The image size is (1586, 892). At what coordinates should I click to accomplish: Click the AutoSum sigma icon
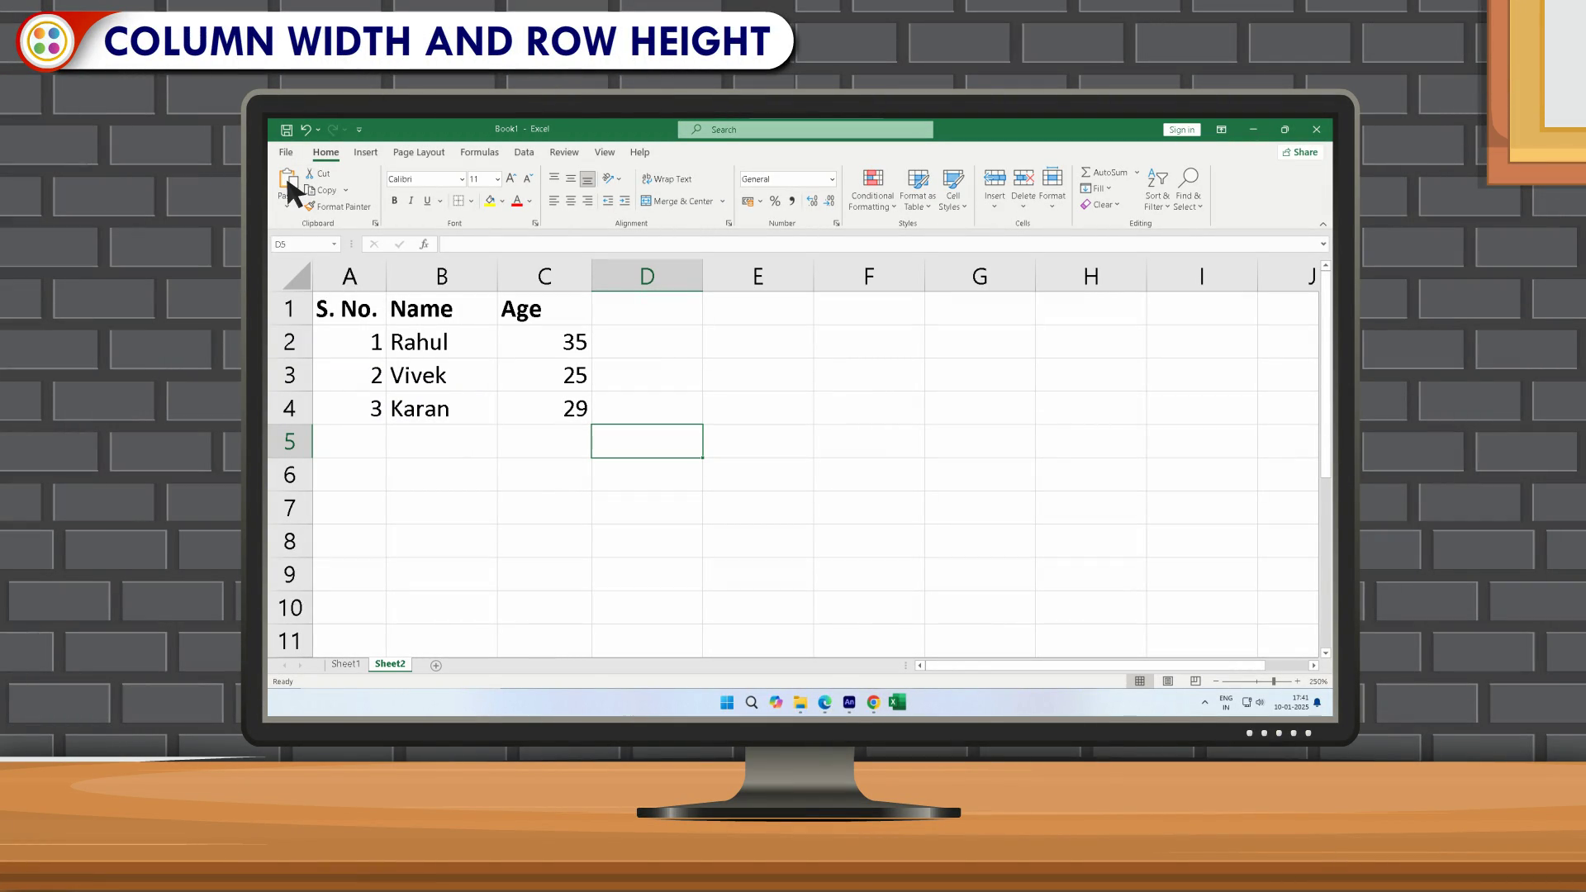pos(1085,173)
